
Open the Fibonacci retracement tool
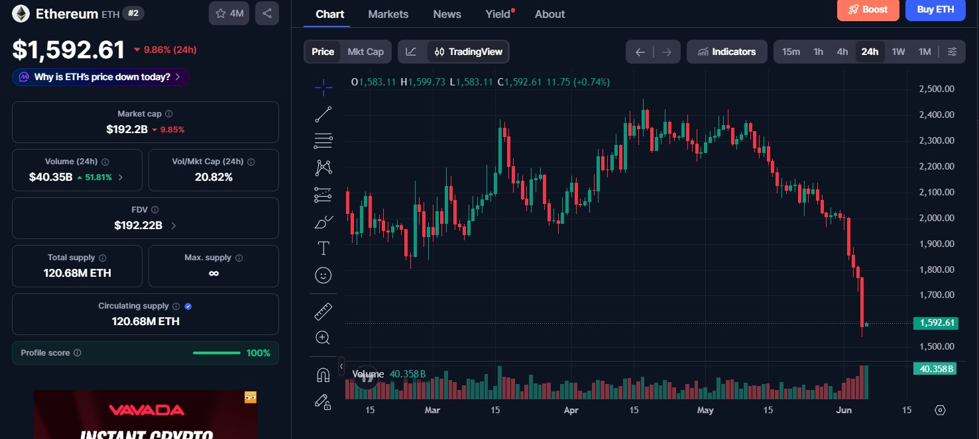tap(323, 140)
